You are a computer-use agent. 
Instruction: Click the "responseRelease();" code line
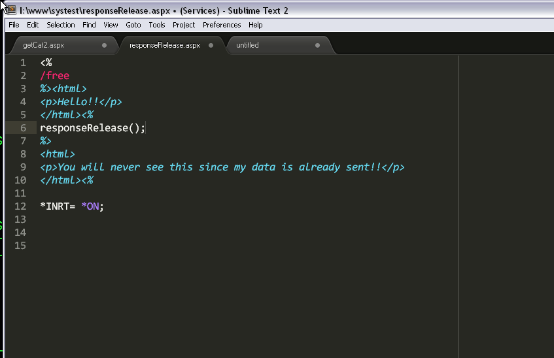pyautogui.click(x=93, y=128)
